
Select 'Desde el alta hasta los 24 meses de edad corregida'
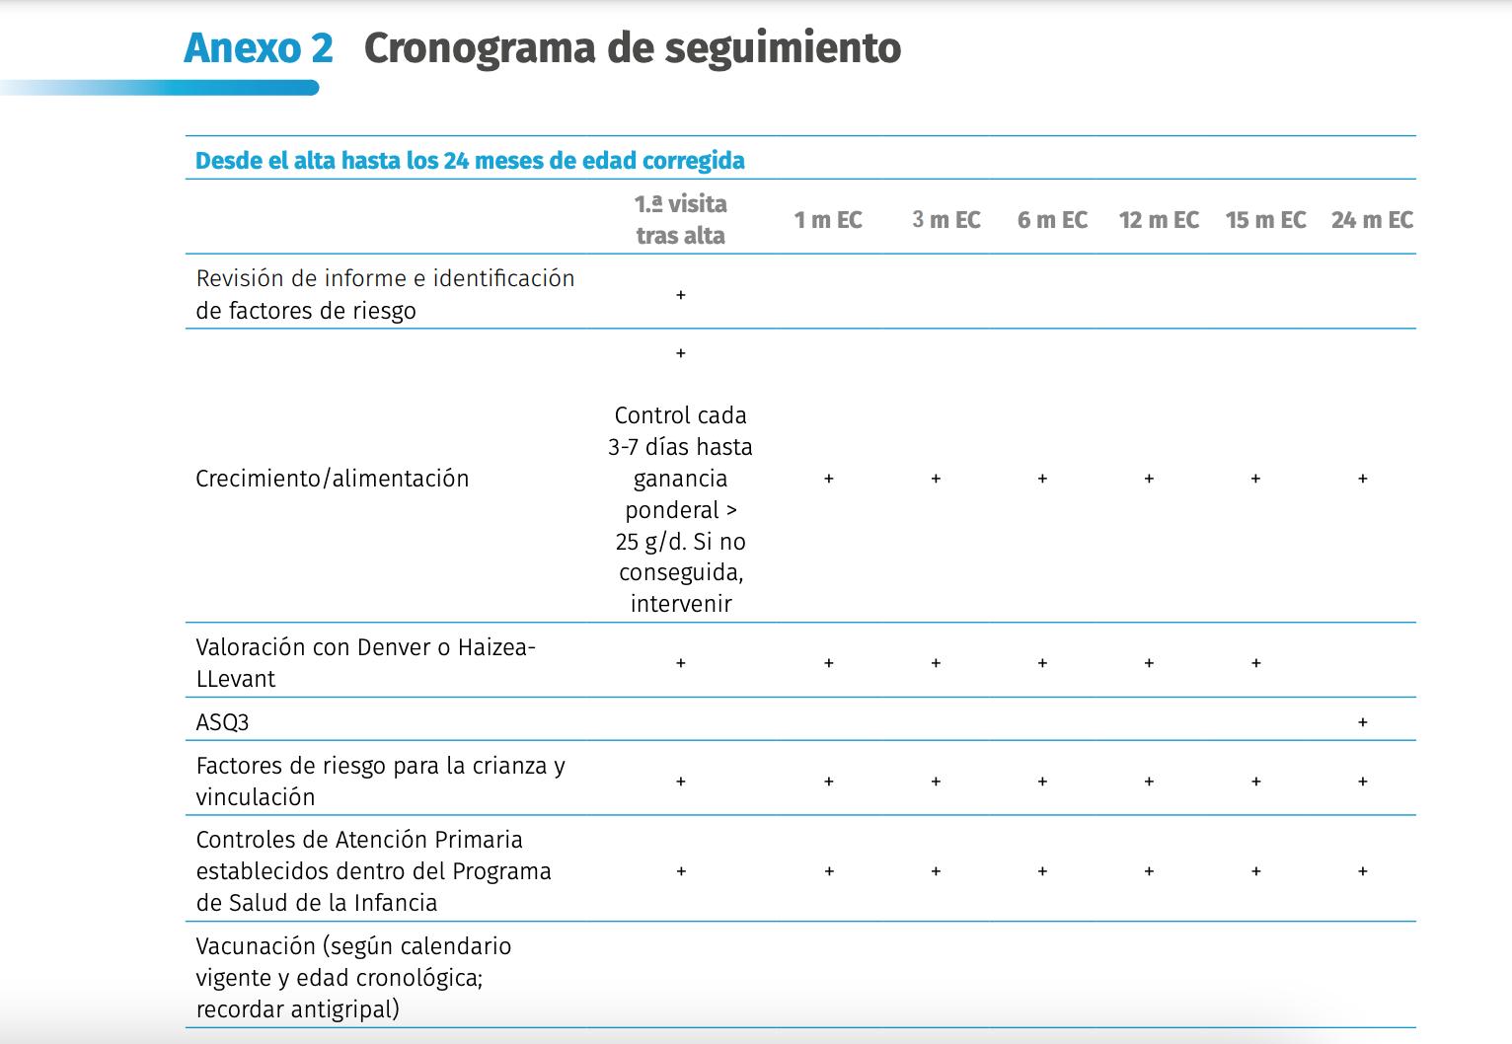point(470,161)
